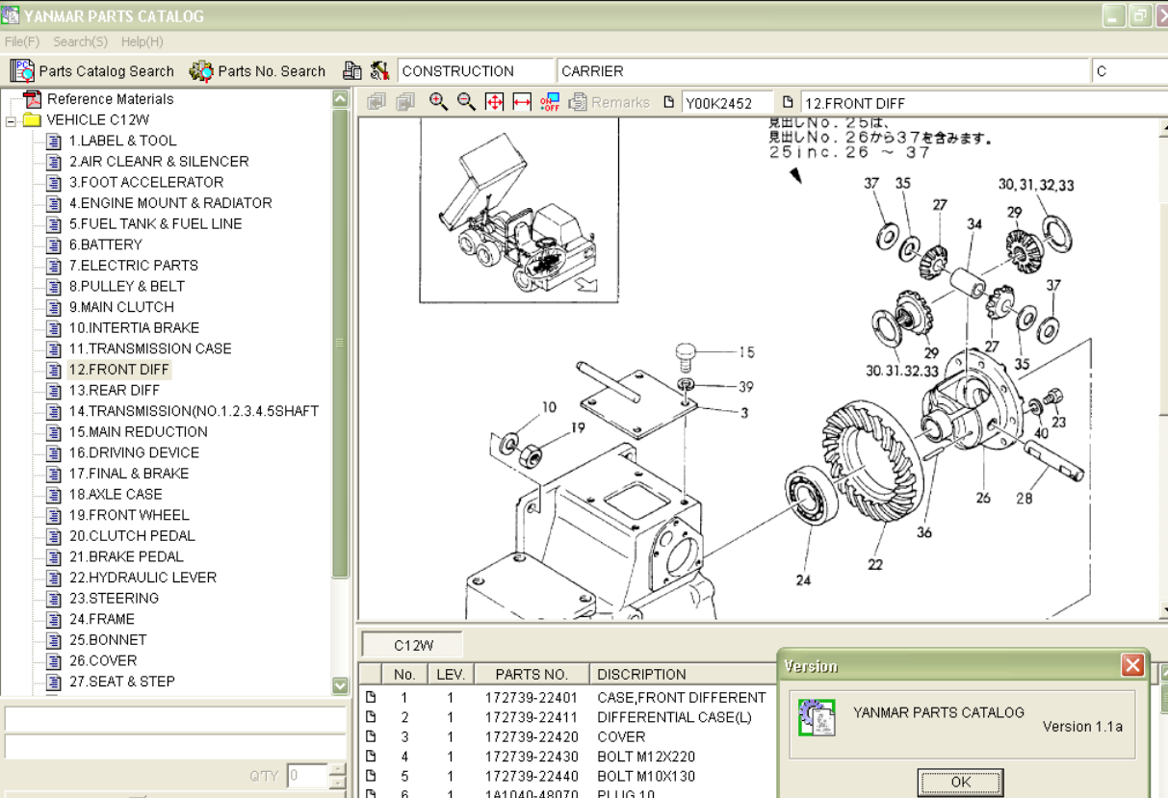1168x798 pixels.
Task: Click page icon of 7.ELECTRIC PARTS
Action: (54, 266)
